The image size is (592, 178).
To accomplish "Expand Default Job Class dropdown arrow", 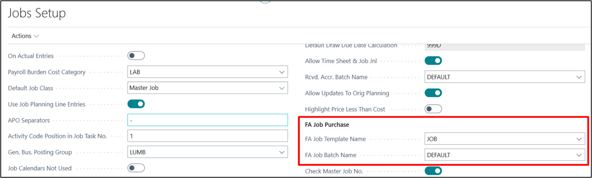I will (x=281, y=88).
